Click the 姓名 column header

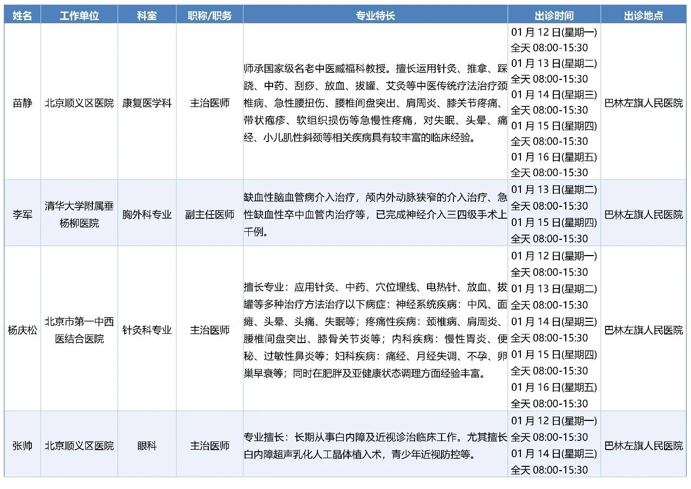tap(22, 16)
